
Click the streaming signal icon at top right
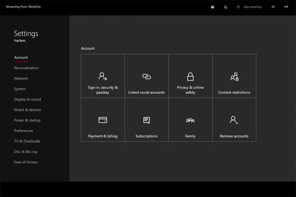point(286,7)
